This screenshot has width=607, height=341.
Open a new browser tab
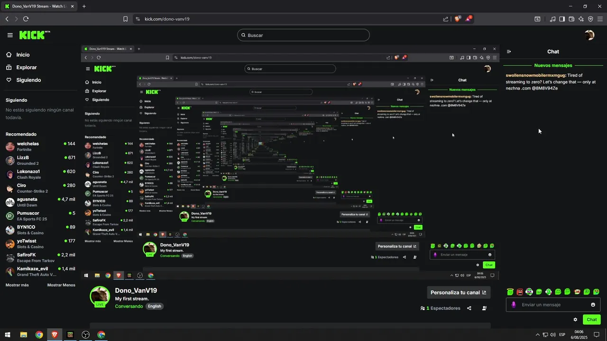coord(84,6)
